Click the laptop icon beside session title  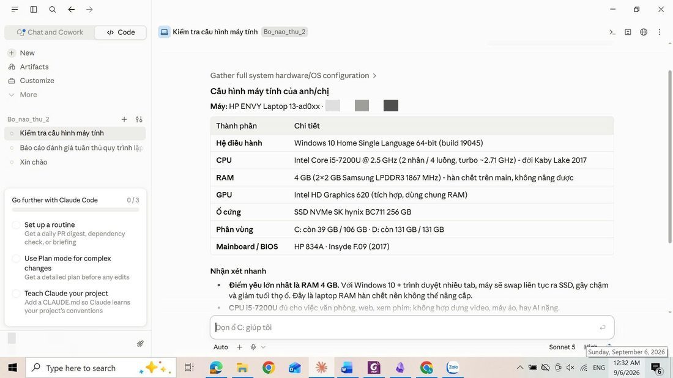[x=164, y=32]
